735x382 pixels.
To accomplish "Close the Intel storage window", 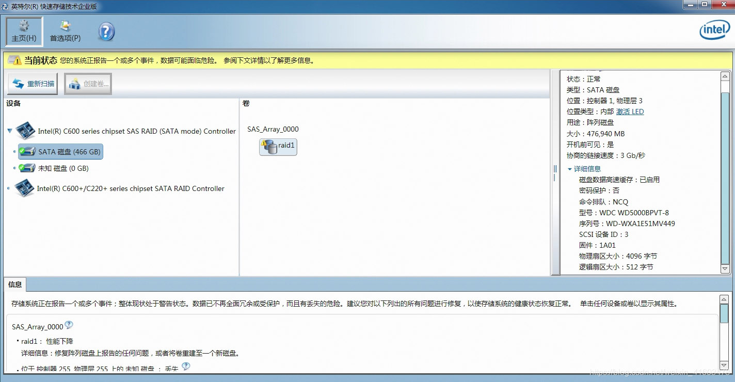I will 722,5.
